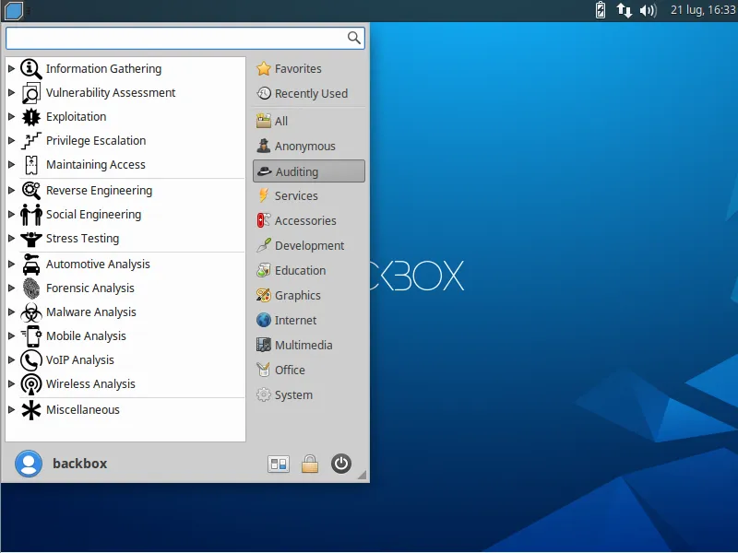Expand the Exploitation category arrow
Viewport: 738px width, 553px height.
click(x=12, y=117)
